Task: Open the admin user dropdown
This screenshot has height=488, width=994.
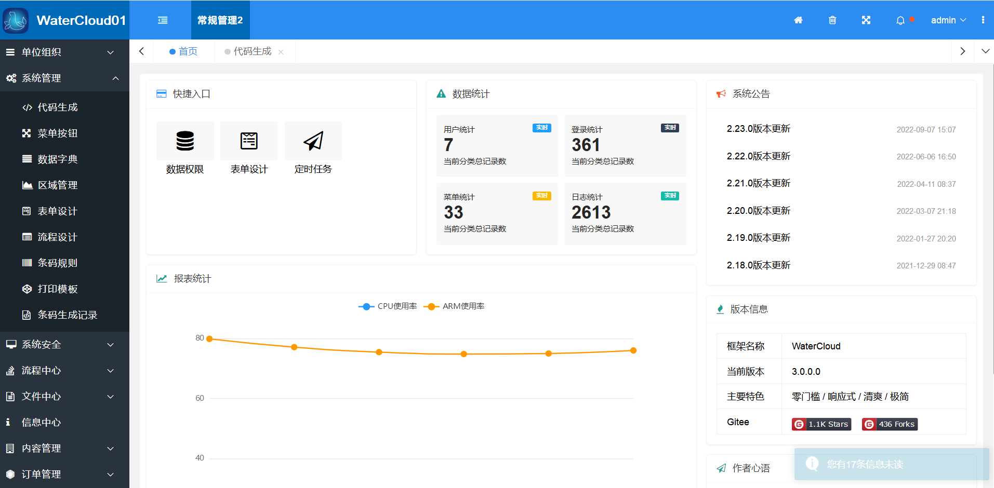Action: (948, 20)
